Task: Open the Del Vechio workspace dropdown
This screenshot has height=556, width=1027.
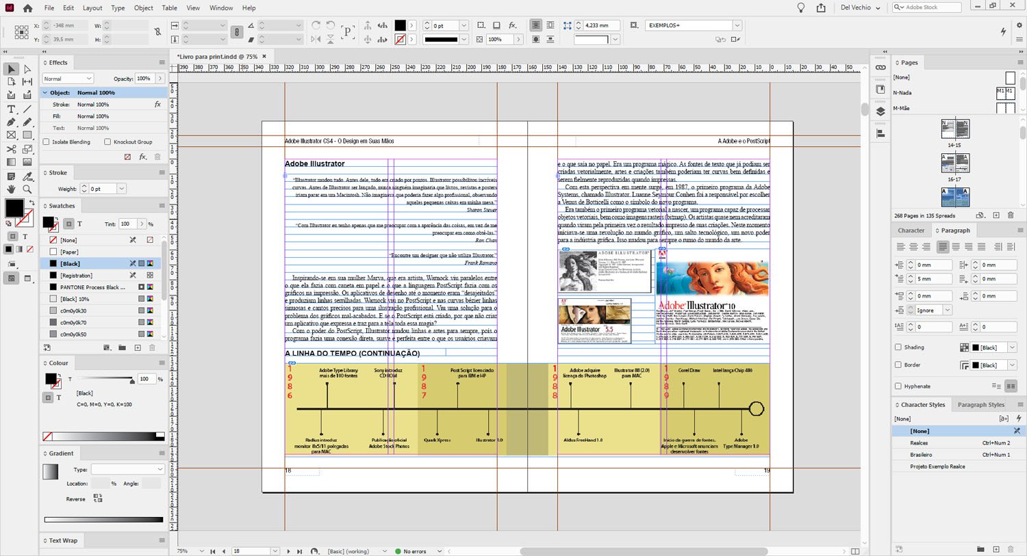Action: [x=861, y=8]
